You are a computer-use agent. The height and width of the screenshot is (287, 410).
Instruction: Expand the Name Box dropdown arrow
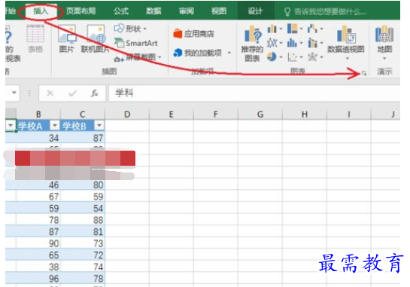click(x=14, y=93)
